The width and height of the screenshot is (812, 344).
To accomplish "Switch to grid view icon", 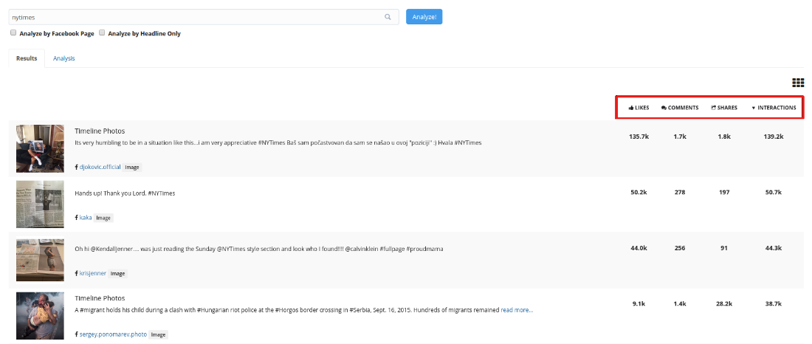I will coord(797,83).
